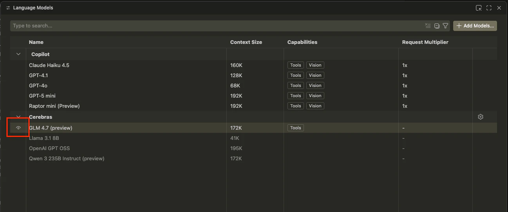Viewport: 508px width, 212px height.
Task: Click the Add Models button
Action: coord(475,26)
